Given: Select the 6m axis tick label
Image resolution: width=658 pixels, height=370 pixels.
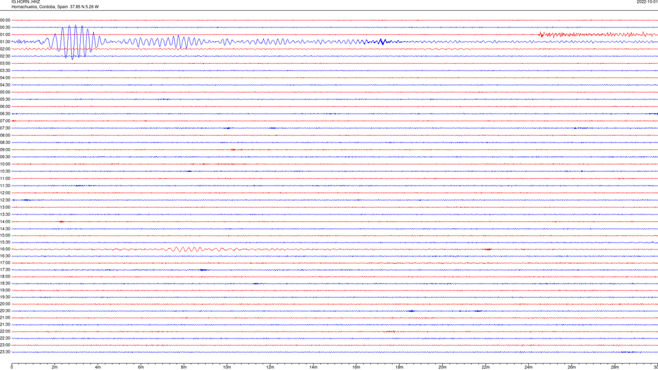Looking at the screenshot, I should 141,367.
